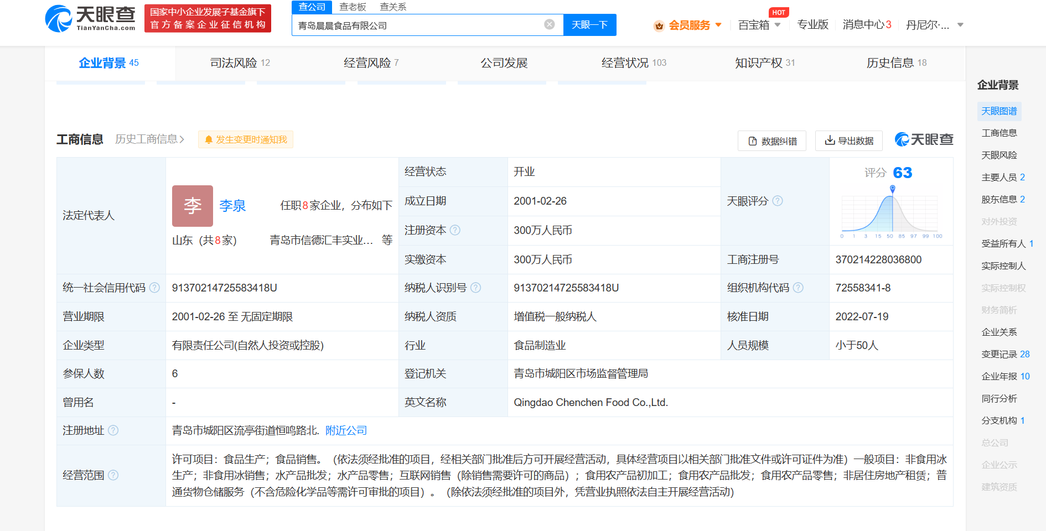Open help icon next to 组织机构代码
This screenshot has width=1046, height=531.
point(798,288)
